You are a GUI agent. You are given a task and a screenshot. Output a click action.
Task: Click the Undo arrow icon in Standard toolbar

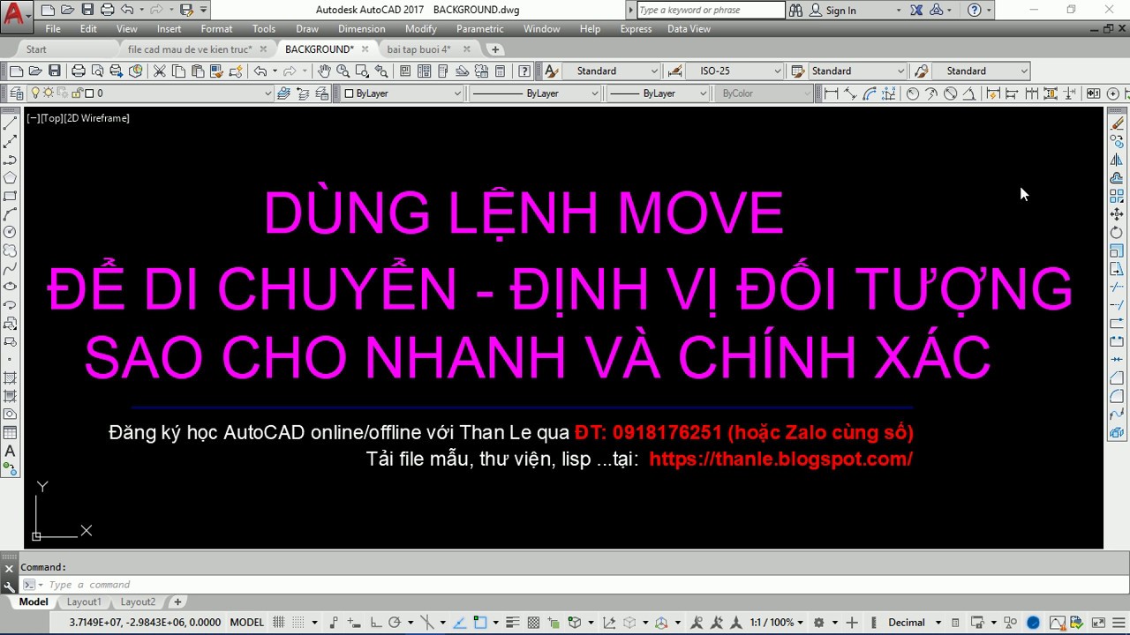(260, 71)
